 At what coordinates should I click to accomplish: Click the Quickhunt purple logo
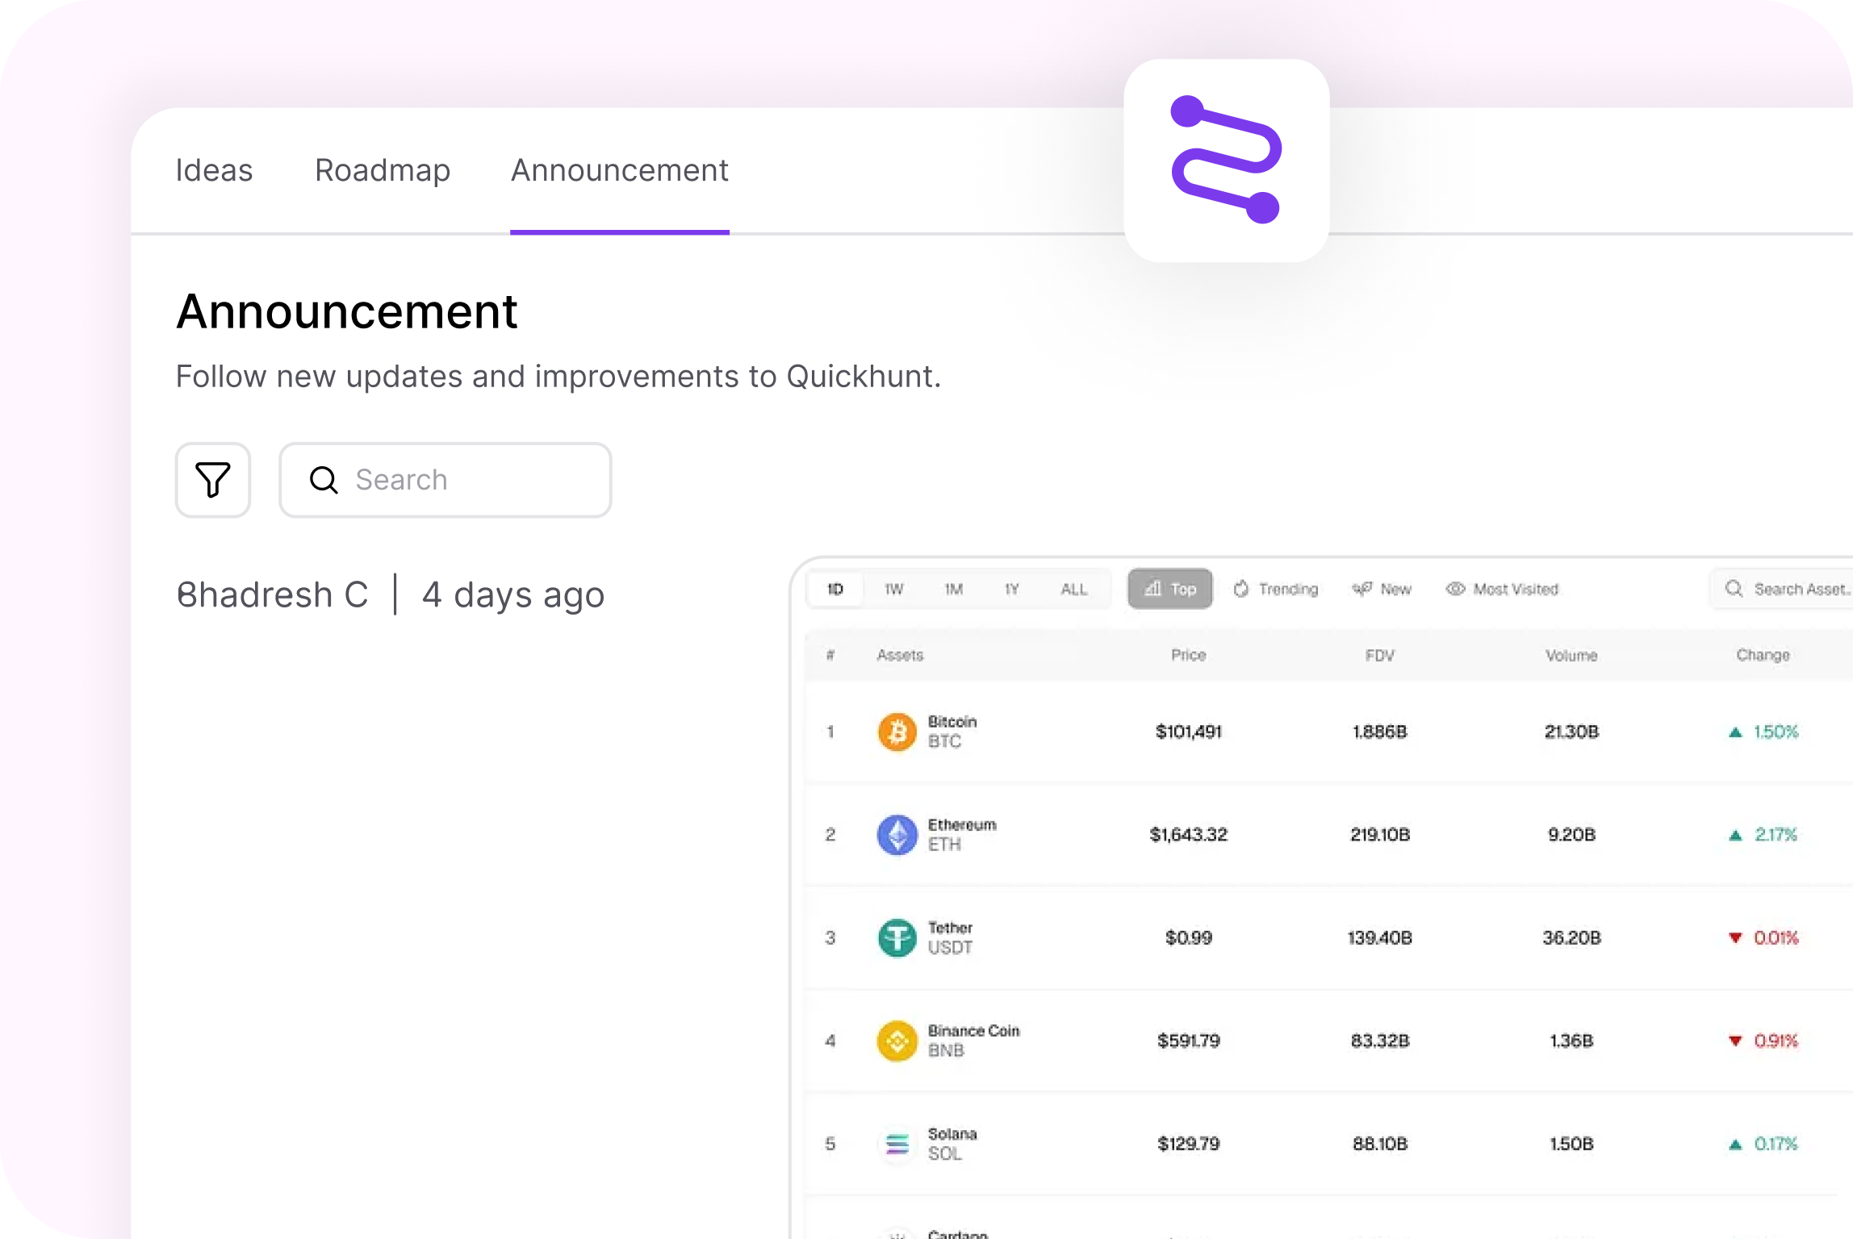(x=1226, y=160)
